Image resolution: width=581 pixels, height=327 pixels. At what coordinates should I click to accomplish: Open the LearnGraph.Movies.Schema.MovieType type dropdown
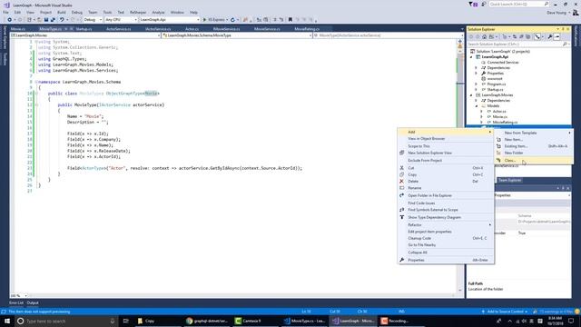point(237,35)
